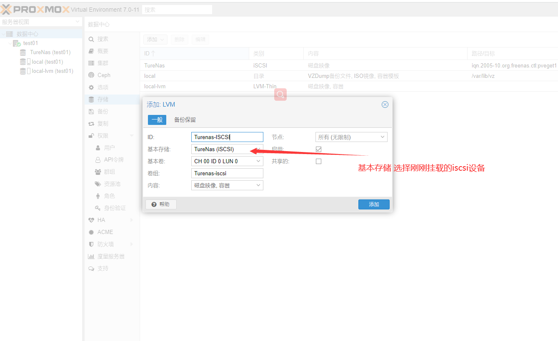The image size is (558, 341).
Task: Switch to the 一般 tab
Action: (157, 120)
